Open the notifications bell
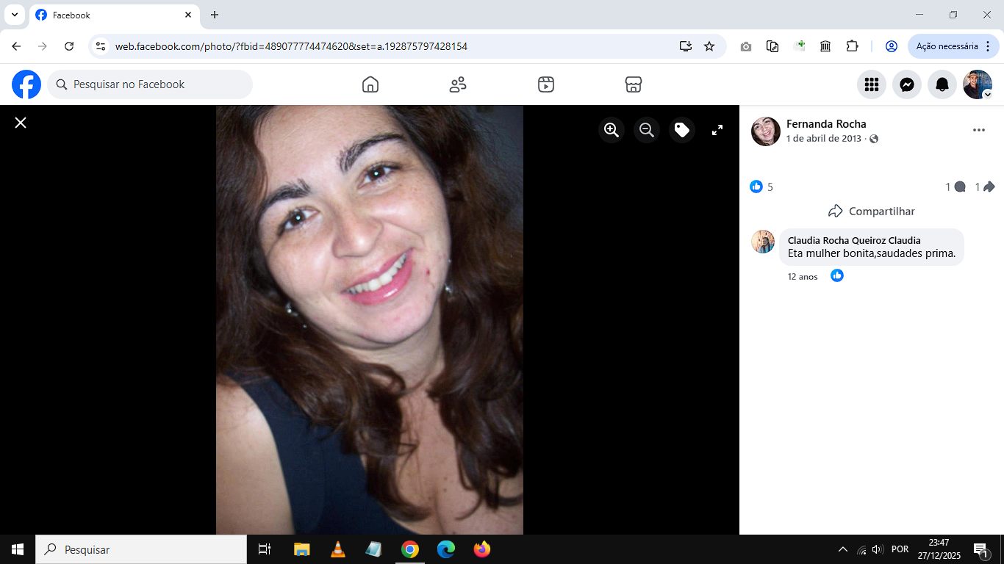Screen dimensions: 1004x564 942,84
